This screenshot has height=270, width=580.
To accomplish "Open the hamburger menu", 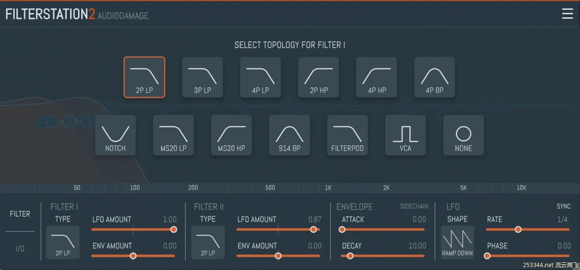I will pyautogui.click(x=567, y=14).
